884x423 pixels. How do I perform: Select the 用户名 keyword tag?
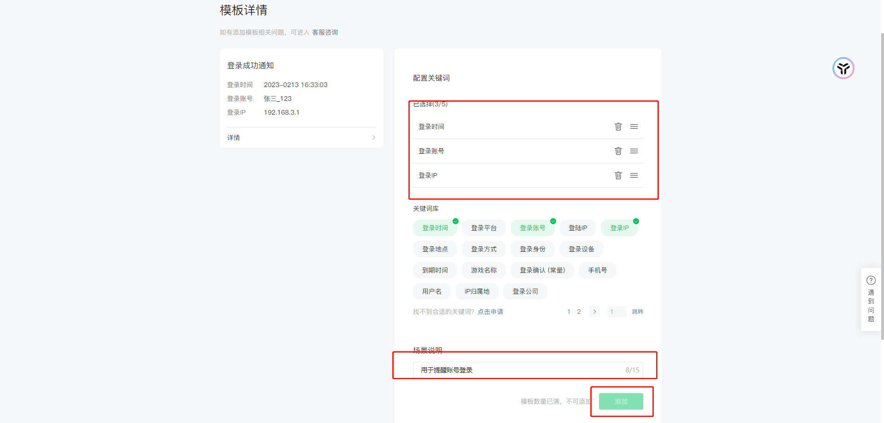(x=432, y=291)
